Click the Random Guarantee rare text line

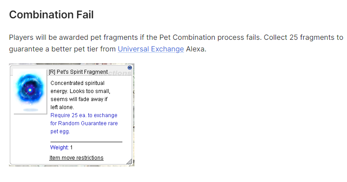[84, 123]
